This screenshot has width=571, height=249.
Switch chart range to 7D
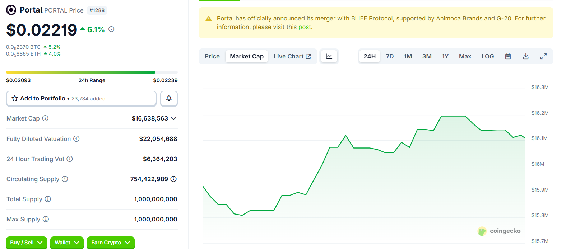click(x=390, y=56)
